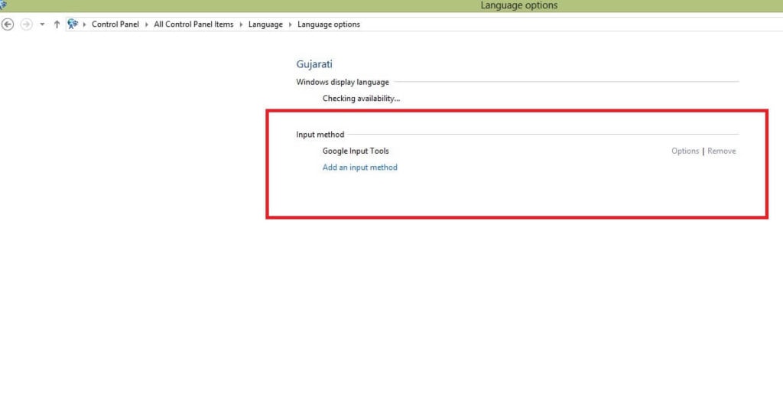Click the Language icon in address bar
The image size is (783, 407).
[x=73, y=24]
